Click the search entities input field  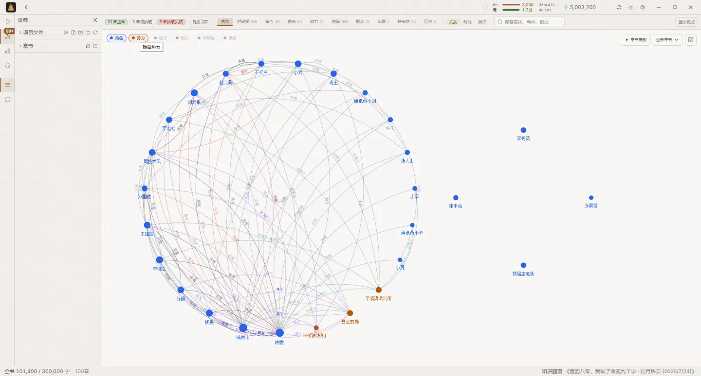coord(529,22)
